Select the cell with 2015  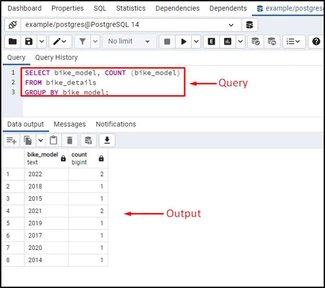pyautogui.click(x=46, y=199)
